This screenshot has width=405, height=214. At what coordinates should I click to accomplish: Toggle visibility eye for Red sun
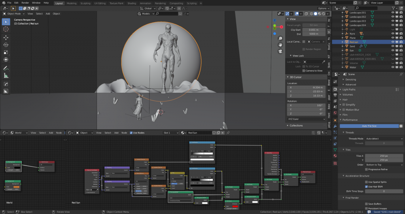point(393,42)
